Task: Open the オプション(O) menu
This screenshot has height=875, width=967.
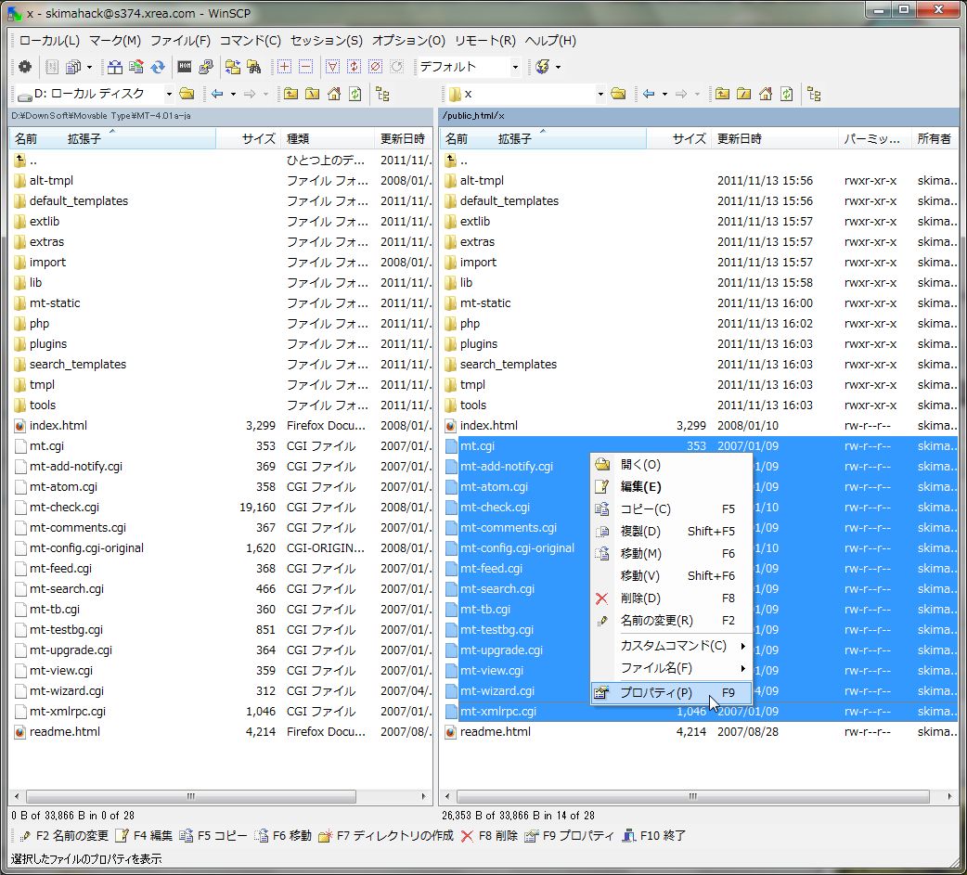Action: [x=408, y=41]
